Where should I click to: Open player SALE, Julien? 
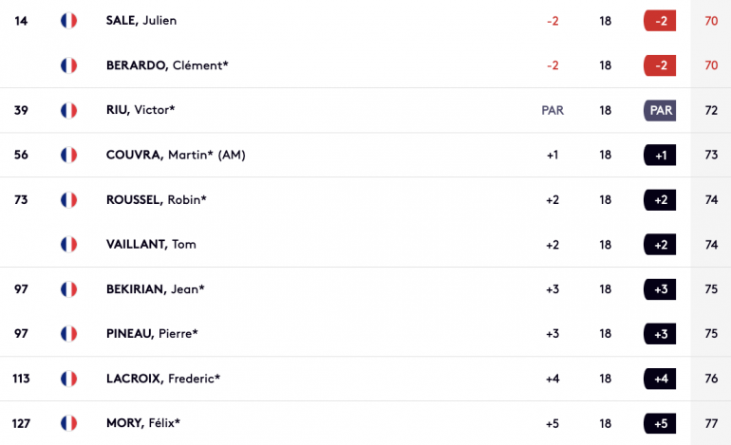pos(141,21)
